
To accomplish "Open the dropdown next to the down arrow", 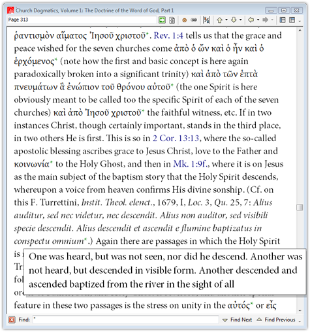I will tap(241, 20).
